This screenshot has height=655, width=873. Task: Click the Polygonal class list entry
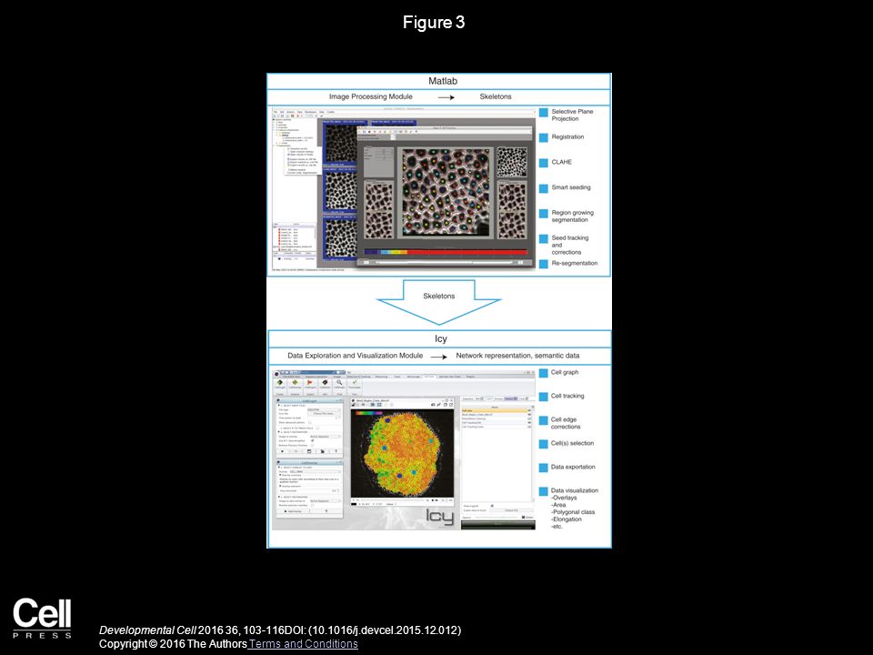[x=573, y=512]
